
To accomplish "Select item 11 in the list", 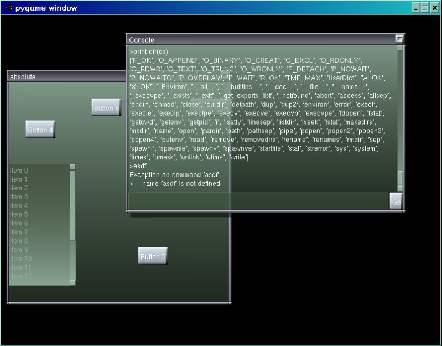I will [39, 267].
